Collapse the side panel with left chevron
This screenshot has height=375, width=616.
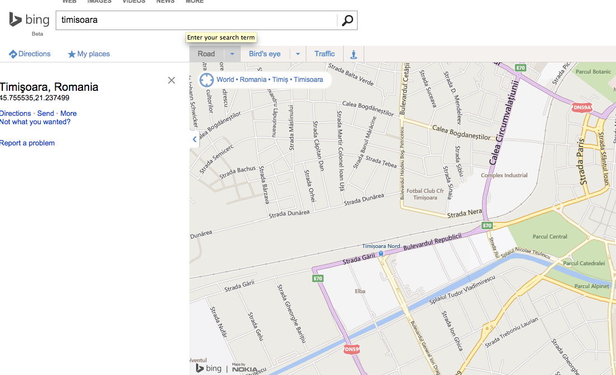(194, 139)
